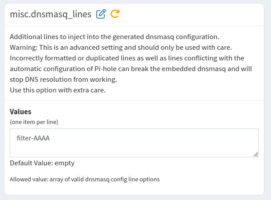Image resolution: width=271 pixels, height=200 pixels.
Task: Click 'stop DNS resolution from working' text
Action: click(63, 80)
